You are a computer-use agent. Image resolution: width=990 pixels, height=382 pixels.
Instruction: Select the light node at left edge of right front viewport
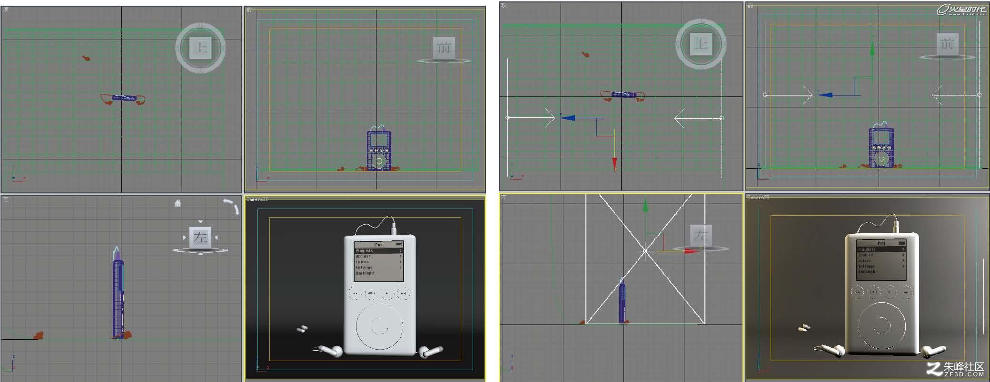765,95
